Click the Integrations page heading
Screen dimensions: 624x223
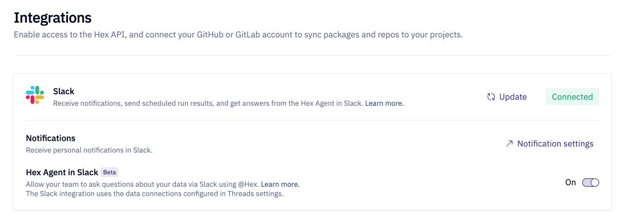click(x=53, y=18)
